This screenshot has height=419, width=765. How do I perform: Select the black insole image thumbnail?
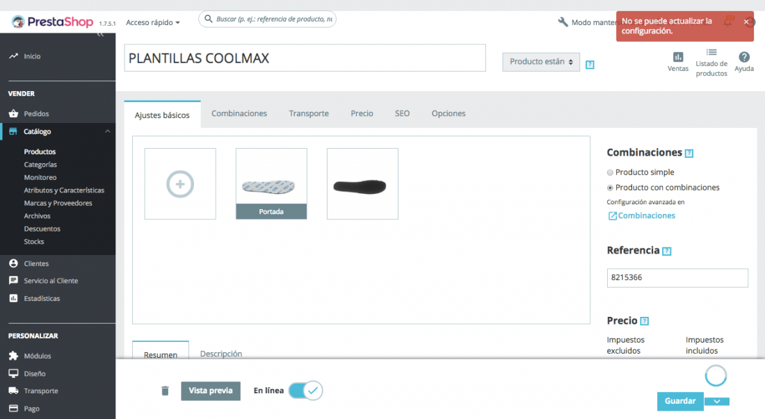tap(362, 183)
